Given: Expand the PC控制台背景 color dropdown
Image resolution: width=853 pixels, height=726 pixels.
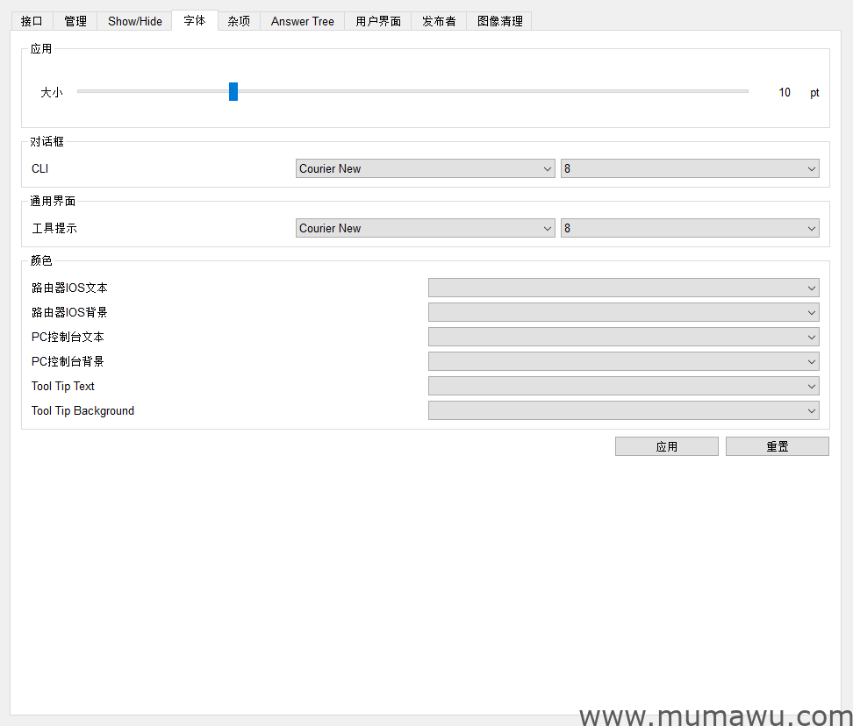Looking at the screenshot, I should (x=623, y=361).
